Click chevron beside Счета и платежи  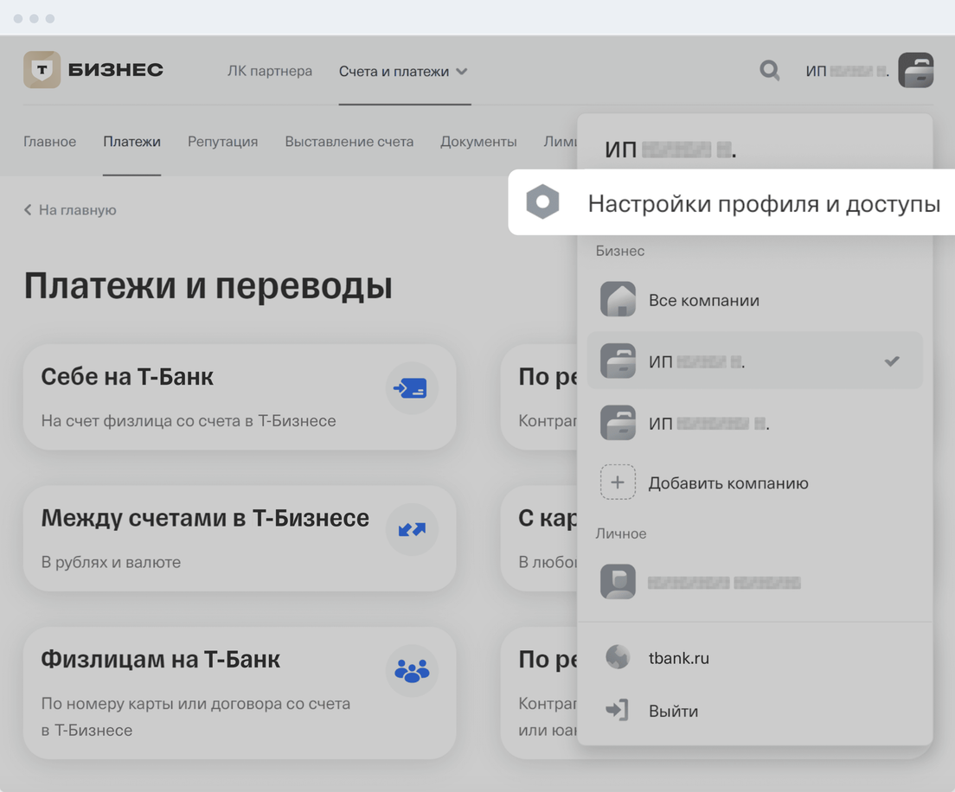point(462,72)
